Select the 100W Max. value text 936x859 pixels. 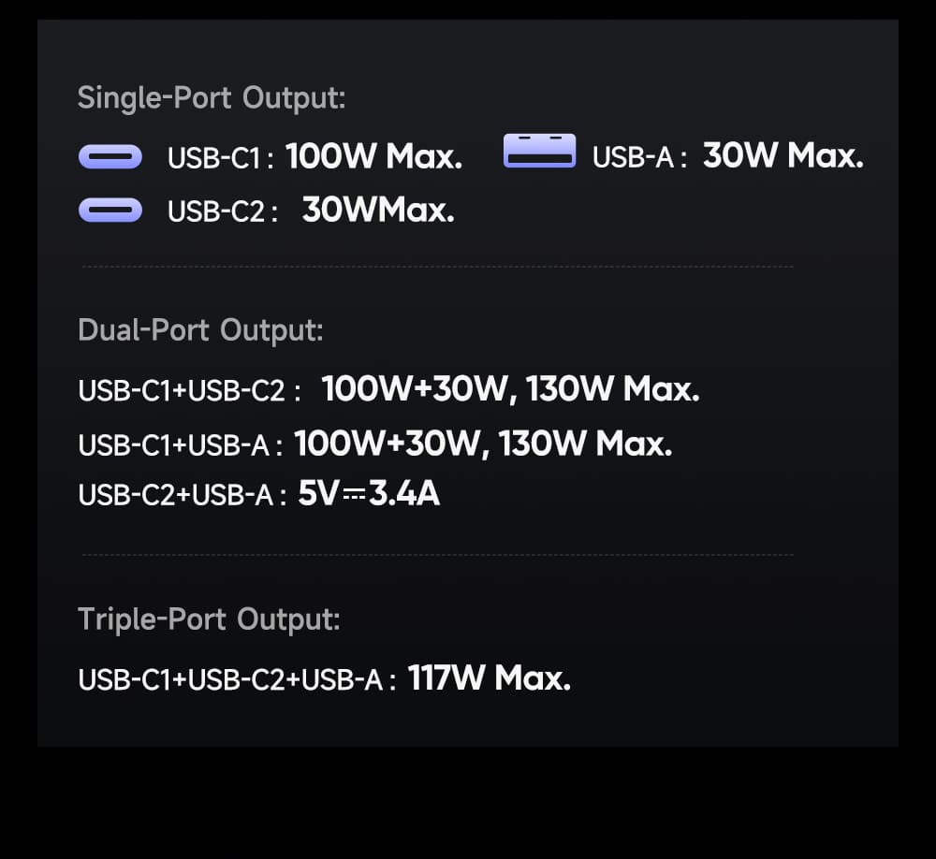tap(373, 156)
